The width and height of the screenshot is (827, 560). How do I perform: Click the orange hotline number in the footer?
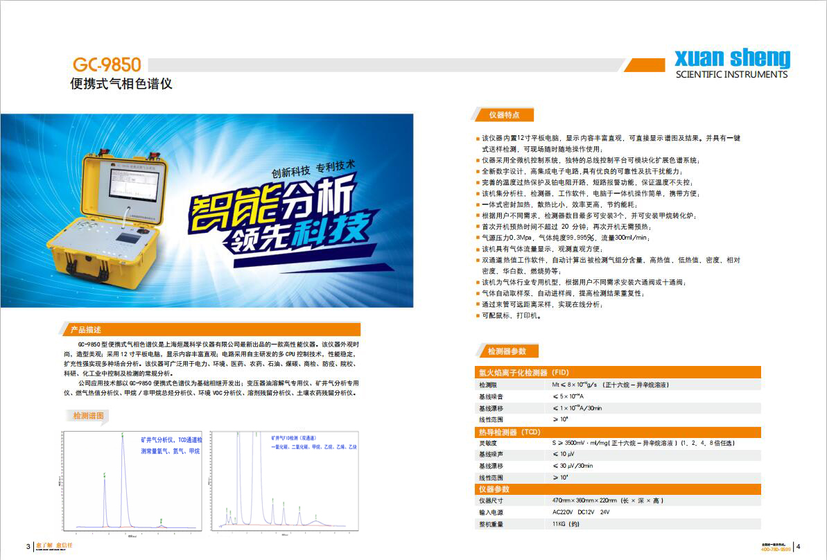776,550
